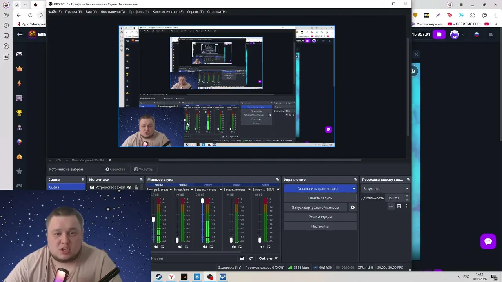
Task: Open the Файл (F) menu
Action: click(x=55, y=12)
